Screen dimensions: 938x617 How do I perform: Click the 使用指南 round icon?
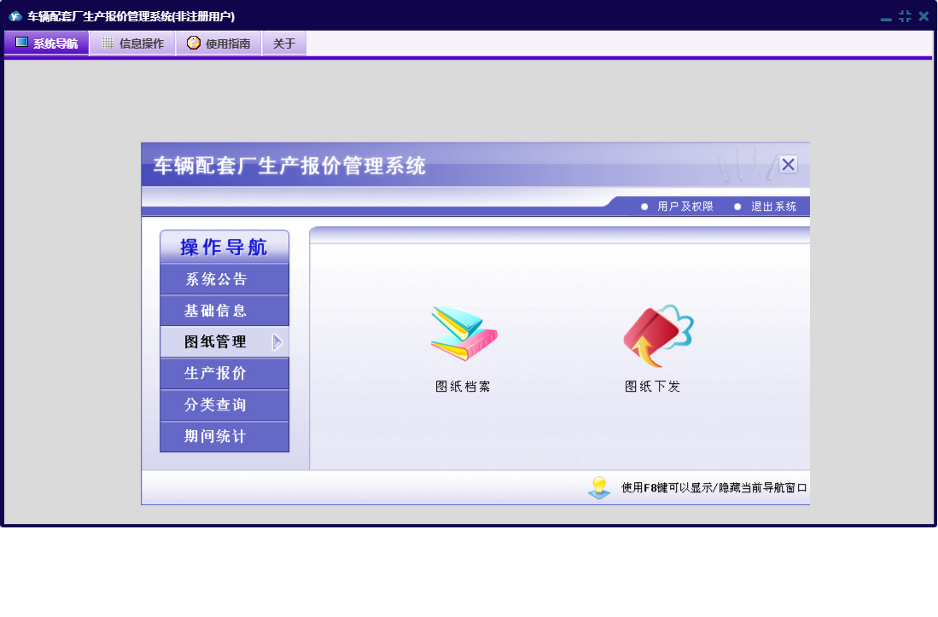coord(193,43)
